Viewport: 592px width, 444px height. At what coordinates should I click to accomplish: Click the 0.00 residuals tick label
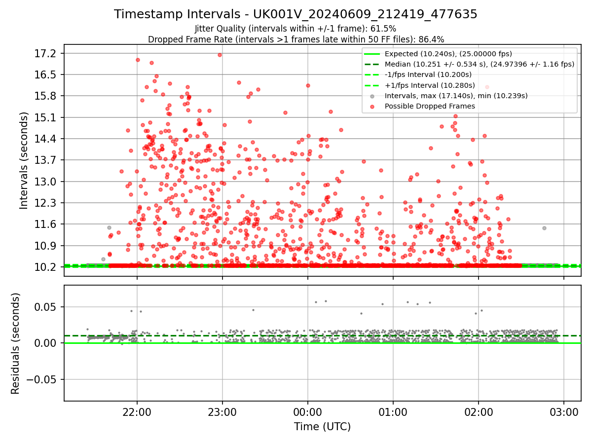46,343
